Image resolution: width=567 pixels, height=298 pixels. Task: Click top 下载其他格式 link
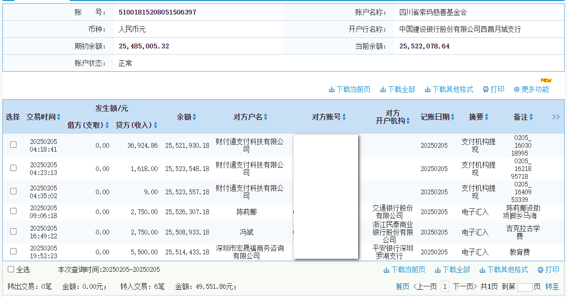(453, 89)
